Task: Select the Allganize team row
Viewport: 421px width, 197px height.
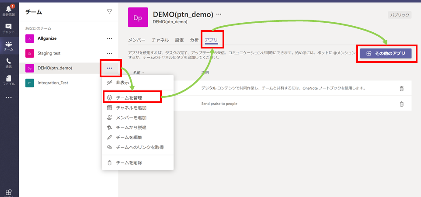Action: [x=69, y=38]
